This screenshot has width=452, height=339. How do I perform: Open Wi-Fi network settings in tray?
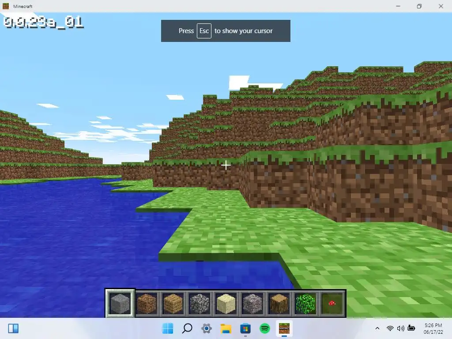point(390,328)
